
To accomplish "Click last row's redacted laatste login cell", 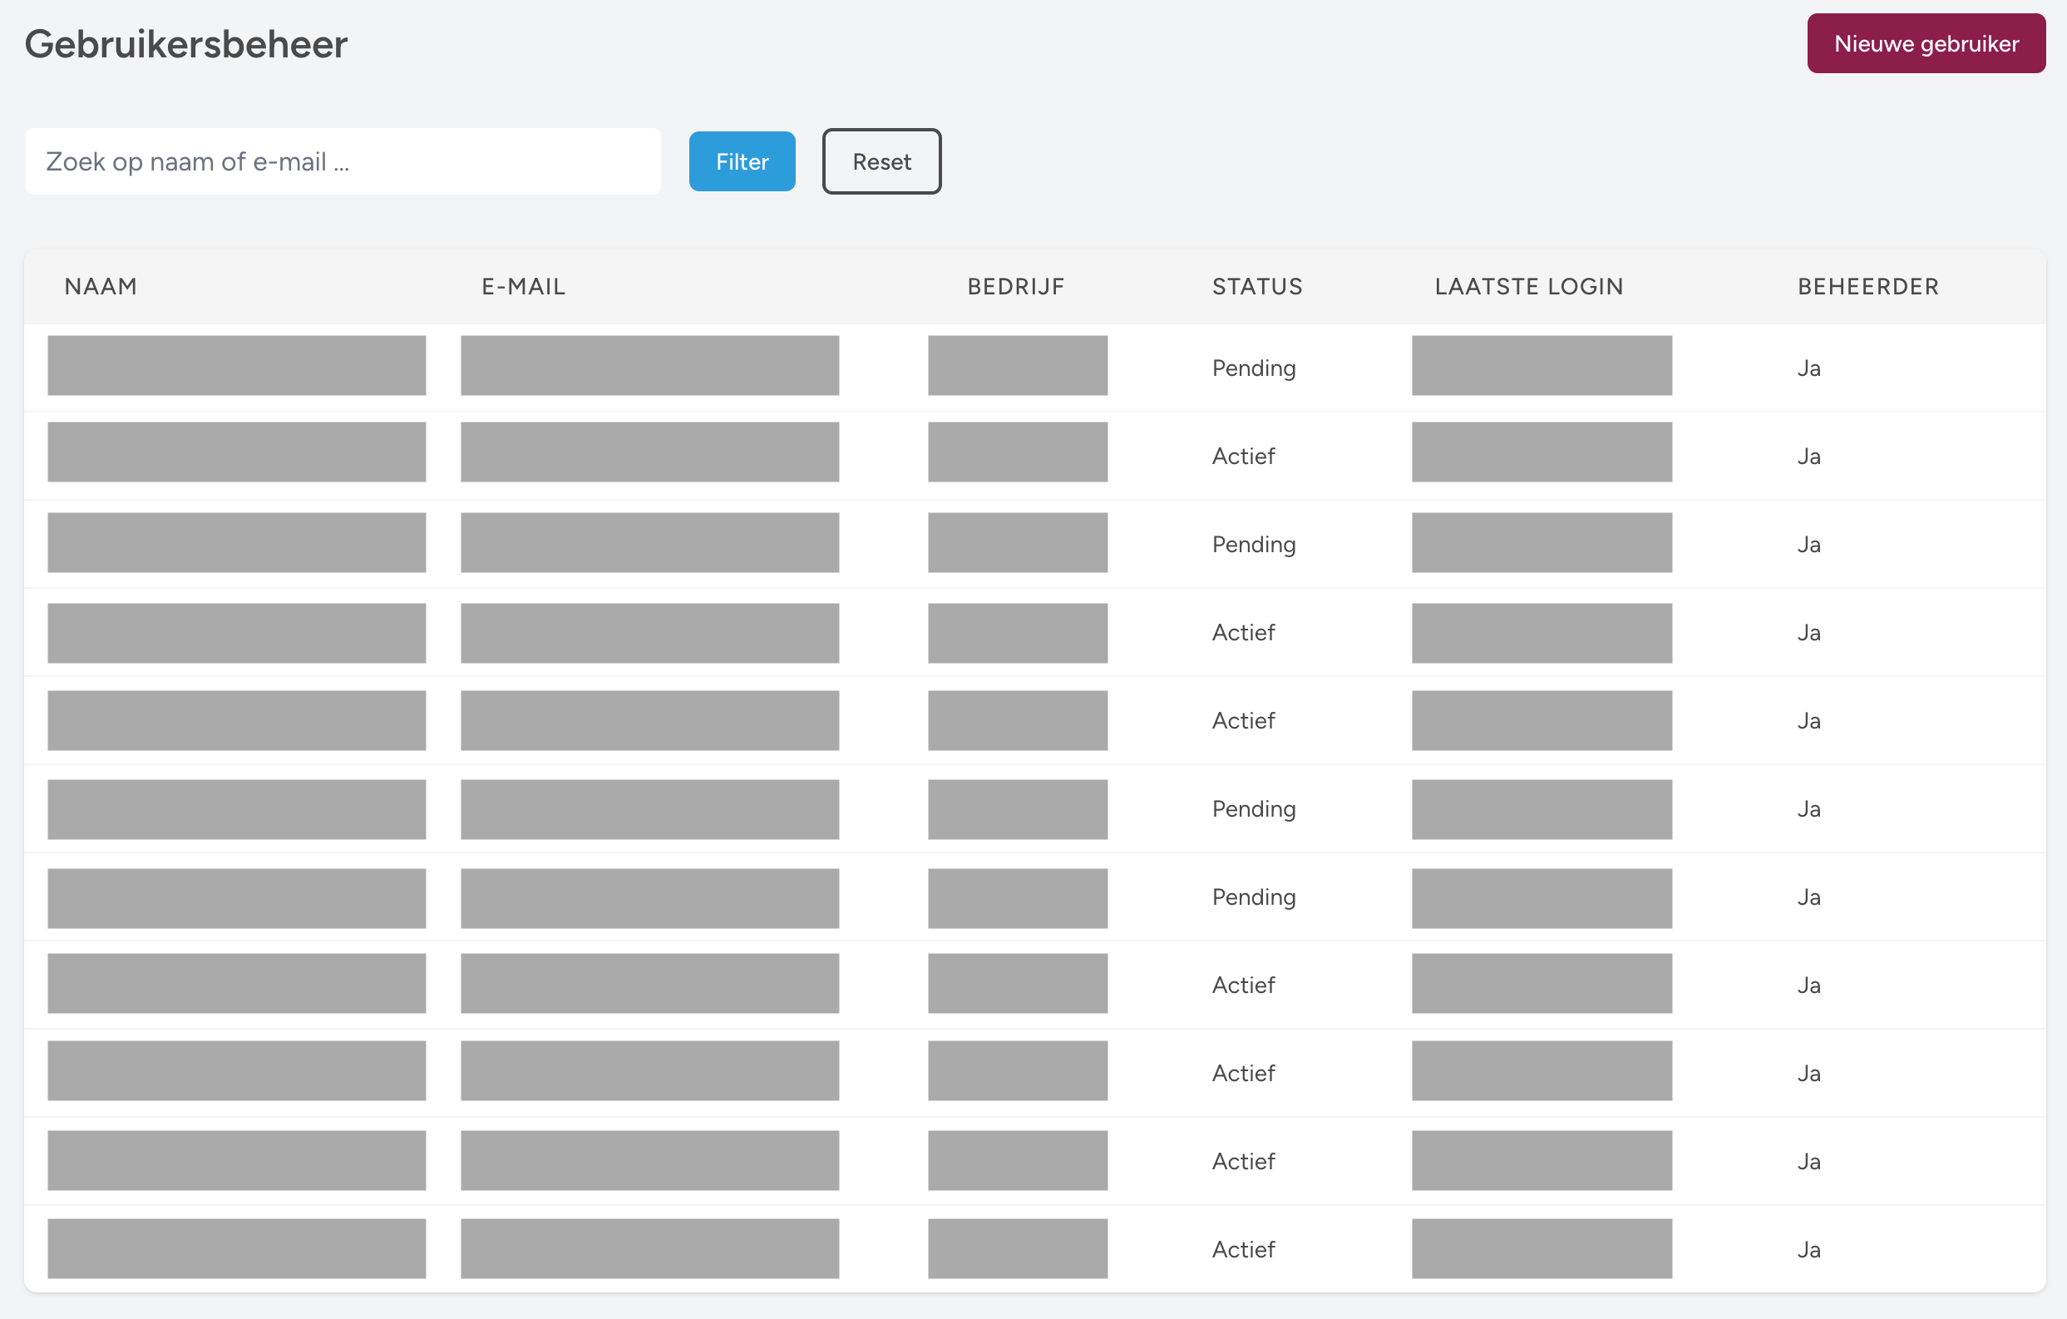I will click(1541, 1248).
